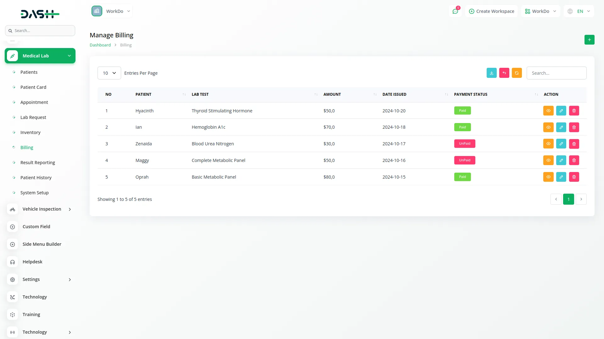Screen dimensions: 604x339
Task: Click the billing table search field
Action: (x=556, y=73)
